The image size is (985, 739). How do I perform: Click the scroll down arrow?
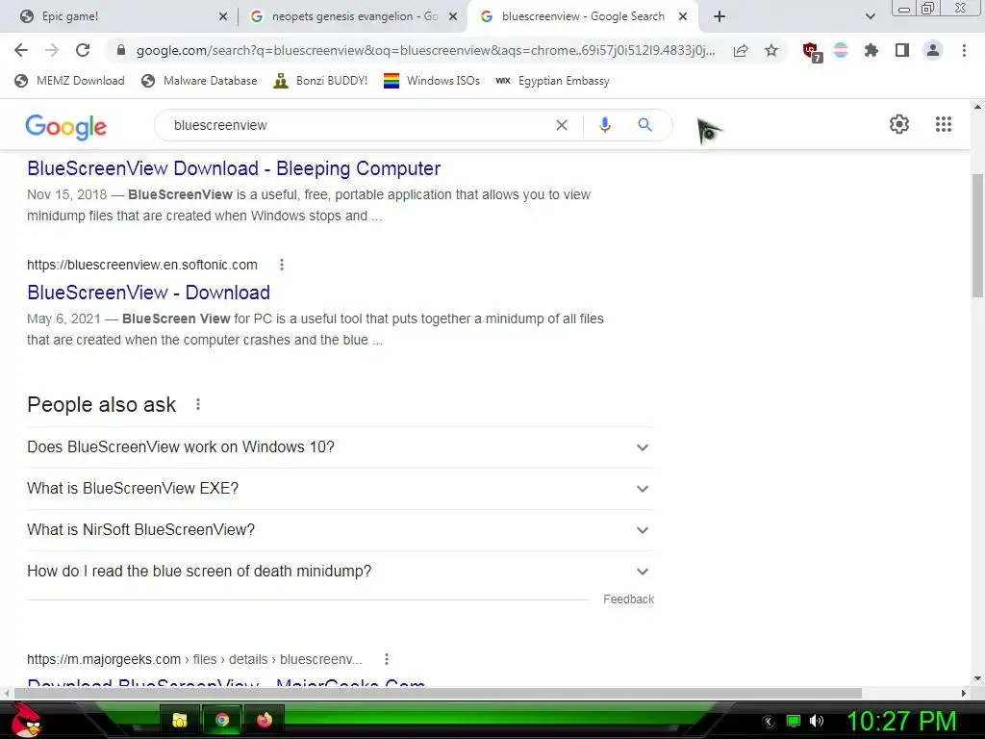[x=977, y=679]
